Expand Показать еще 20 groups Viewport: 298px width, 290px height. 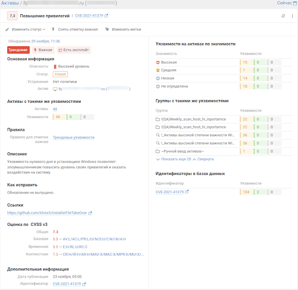[x=173, y=159]
